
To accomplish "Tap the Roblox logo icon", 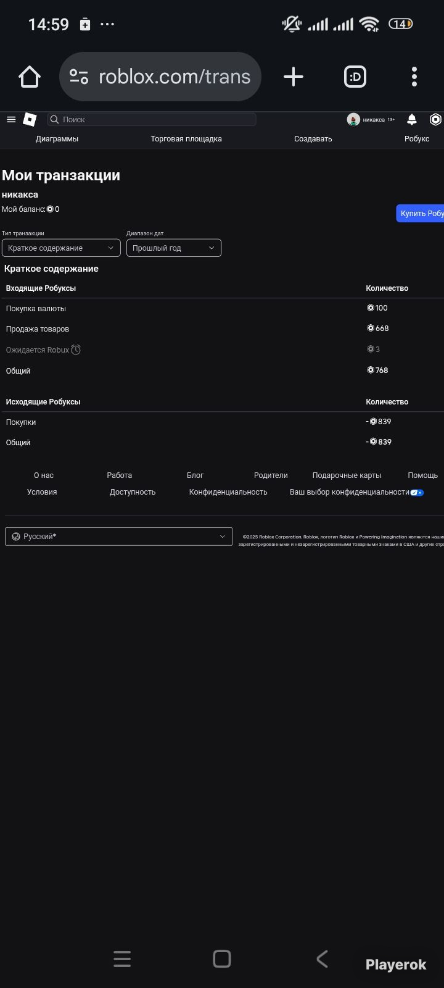I will 30,120.
